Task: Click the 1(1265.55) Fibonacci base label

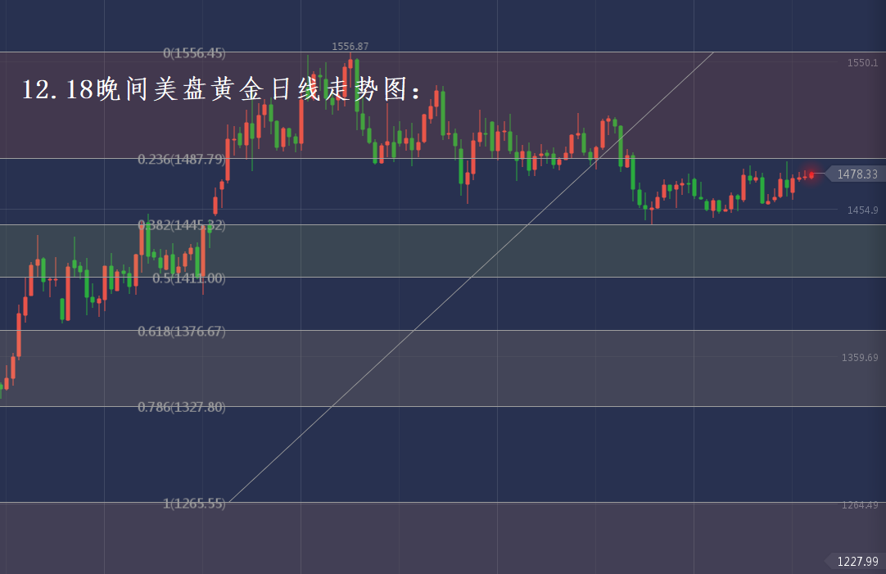Action: click(193, 504)
